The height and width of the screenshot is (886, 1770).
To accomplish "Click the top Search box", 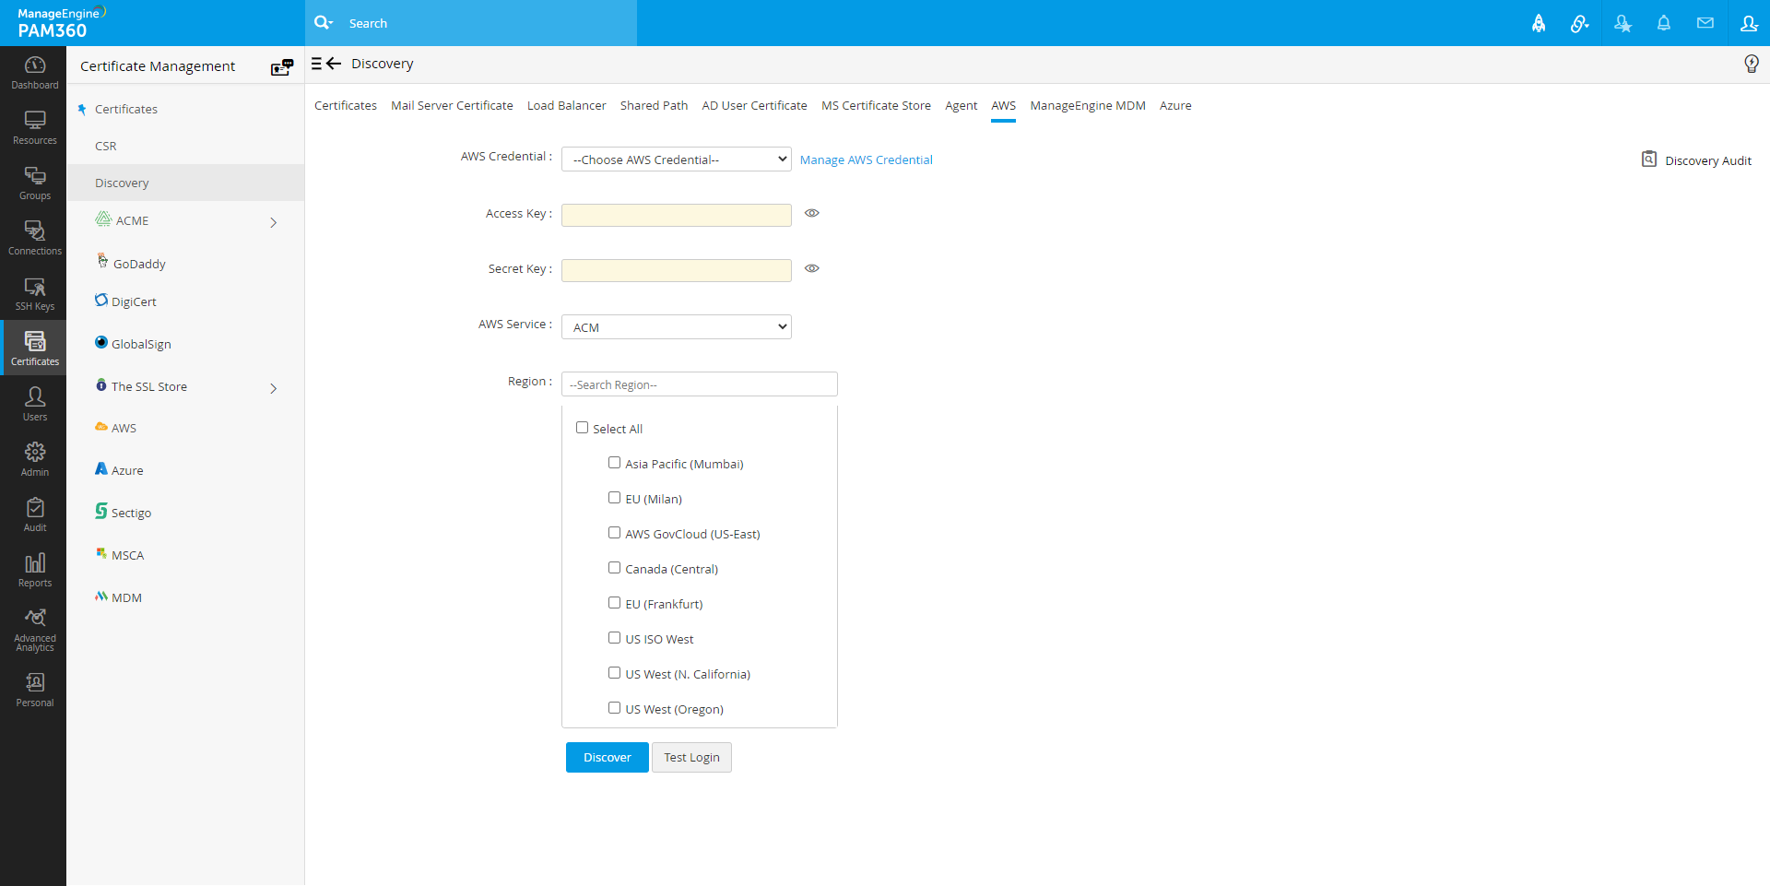I will tap(471, 23).
